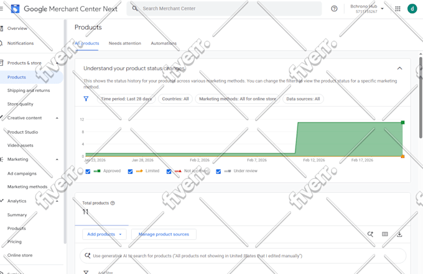
Task: Collapse the Products & store section
Action: pos(57,63)
